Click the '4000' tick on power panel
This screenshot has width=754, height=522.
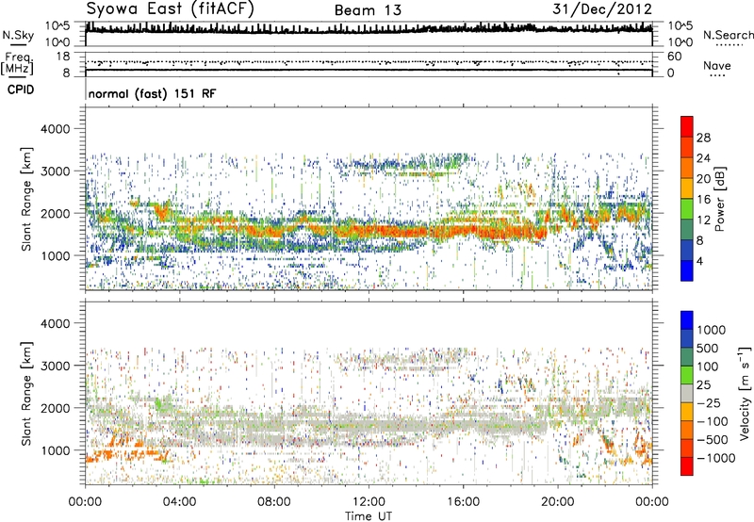coord(56,129)
